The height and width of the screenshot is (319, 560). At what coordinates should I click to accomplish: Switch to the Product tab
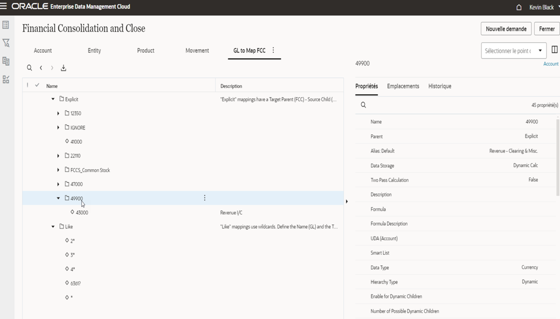tap(146, 50)
